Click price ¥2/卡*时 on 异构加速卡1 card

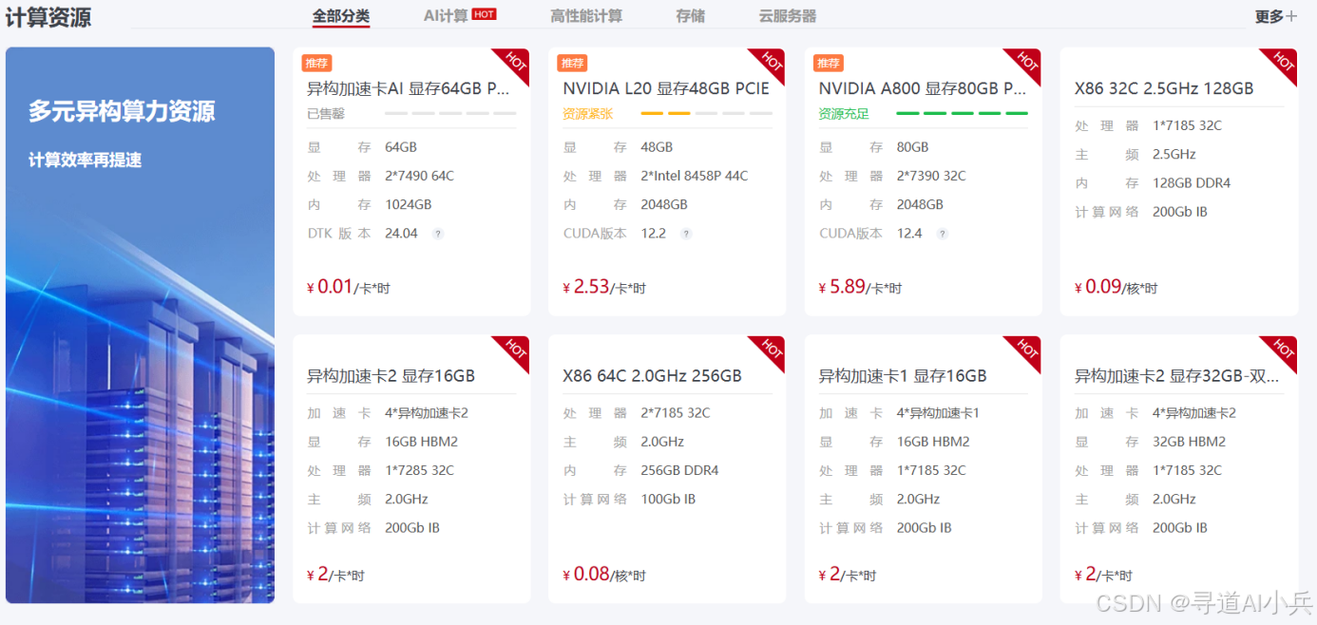tap(848, 574)
